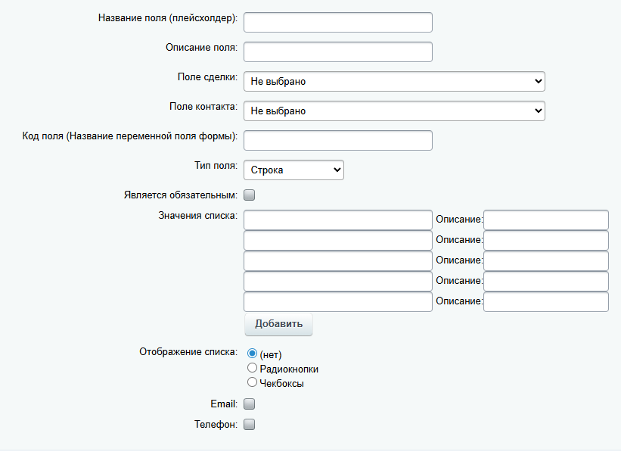Select the «Радиокнопки» radio button

click(252, 367)
